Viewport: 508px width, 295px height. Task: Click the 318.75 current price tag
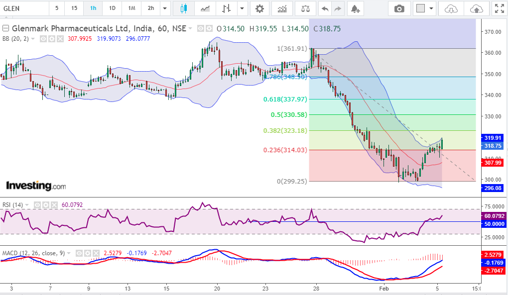(493, 146)
